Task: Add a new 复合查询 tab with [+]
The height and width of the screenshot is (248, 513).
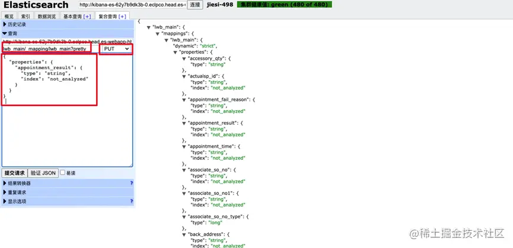Action: [122, 17]
